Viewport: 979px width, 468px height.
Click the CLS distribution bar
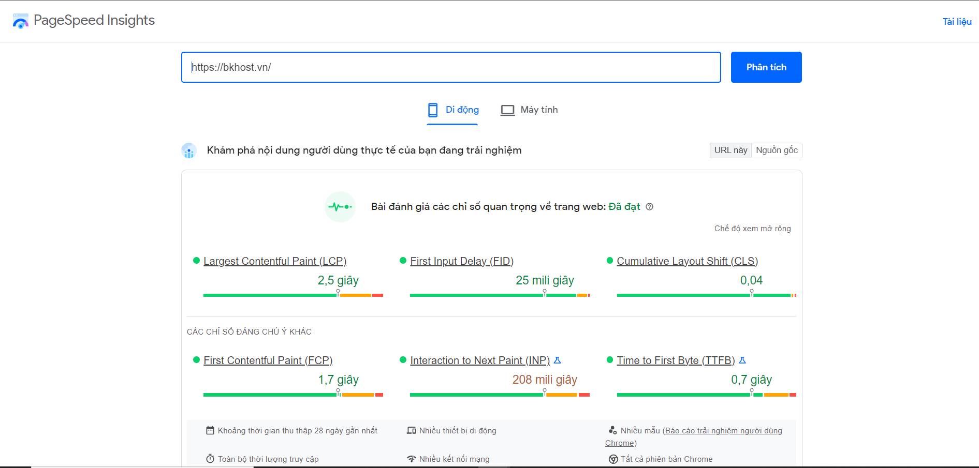click(707, 295)
